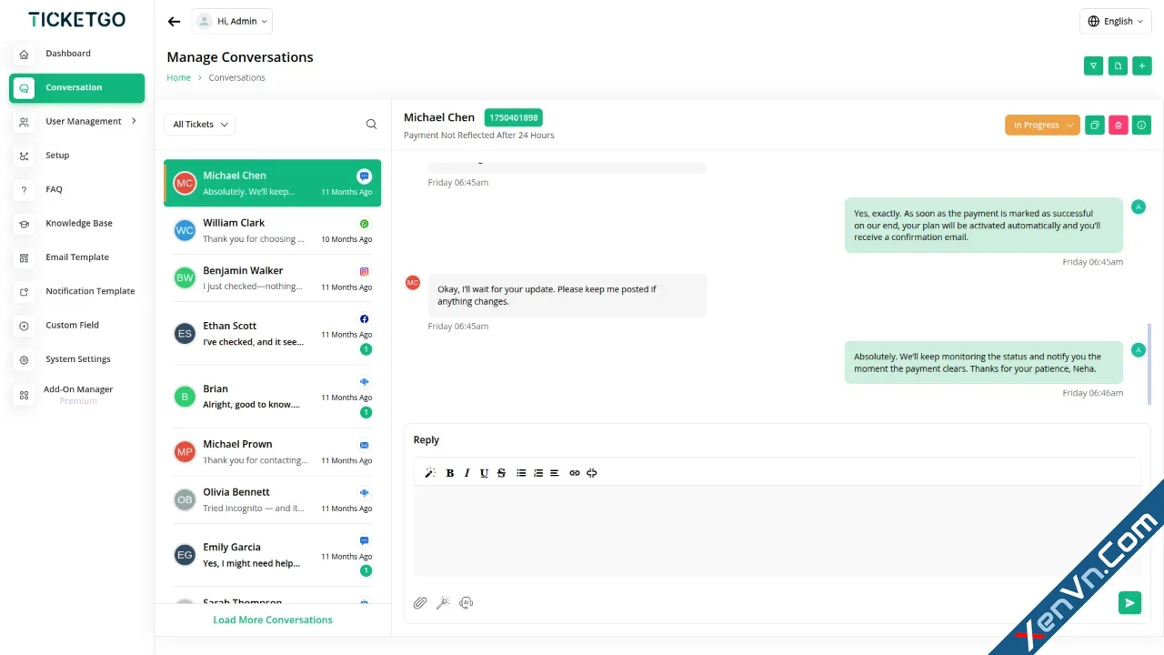Click the bold formatting icon in Reply editor
The height and width of the screenshot is (655, 1164).
449,473
